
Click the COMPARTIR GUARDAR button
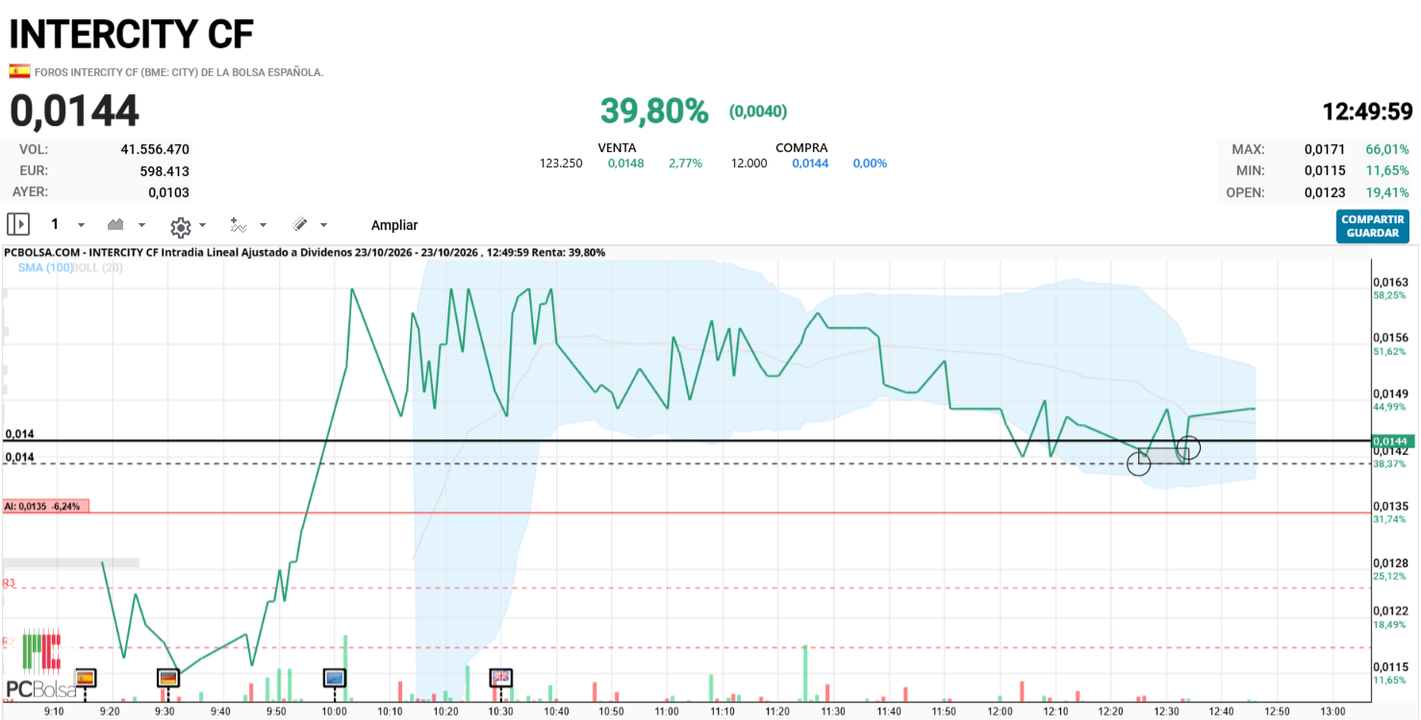1372,226
